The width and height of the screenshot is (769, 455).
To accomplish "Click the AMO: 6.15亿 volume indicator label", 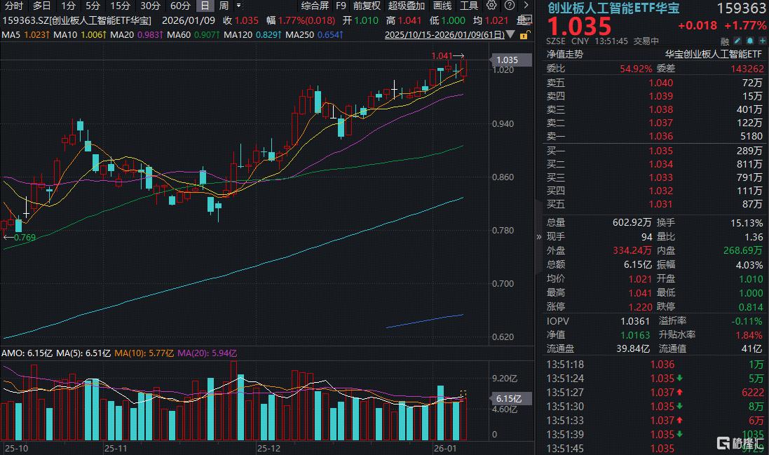I will pyautogui.click(x=27, y=353).
